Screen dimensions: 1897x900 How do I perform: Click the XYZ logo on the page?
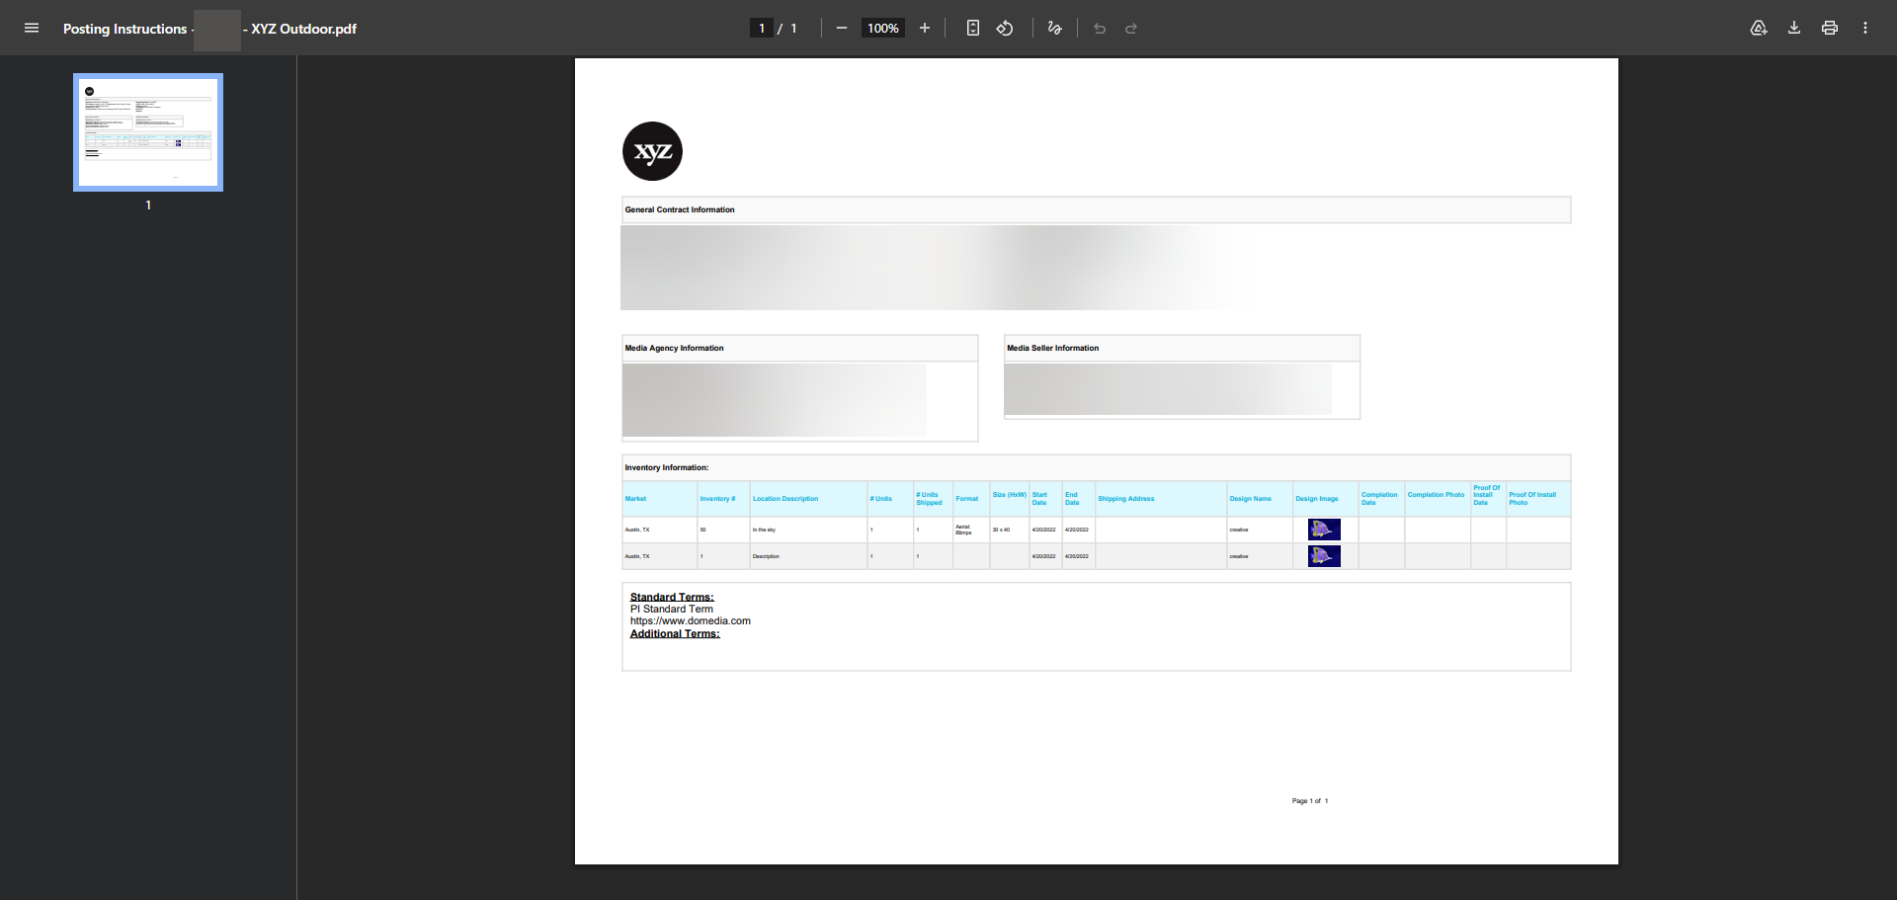point(652,151)
